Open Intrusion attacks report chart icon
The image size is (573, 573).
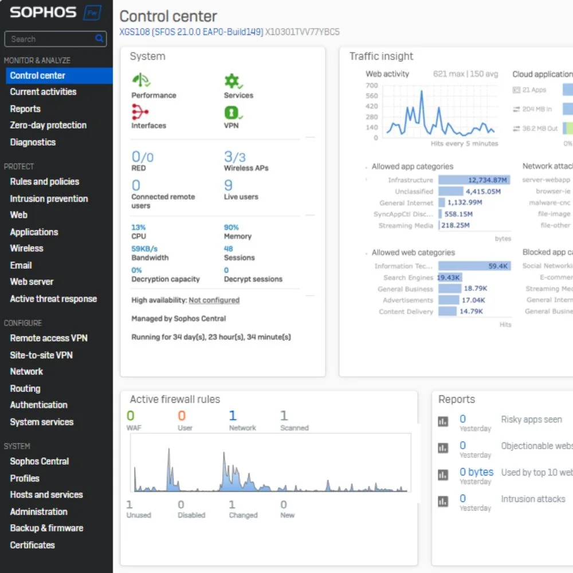click(x=443, y=501)
